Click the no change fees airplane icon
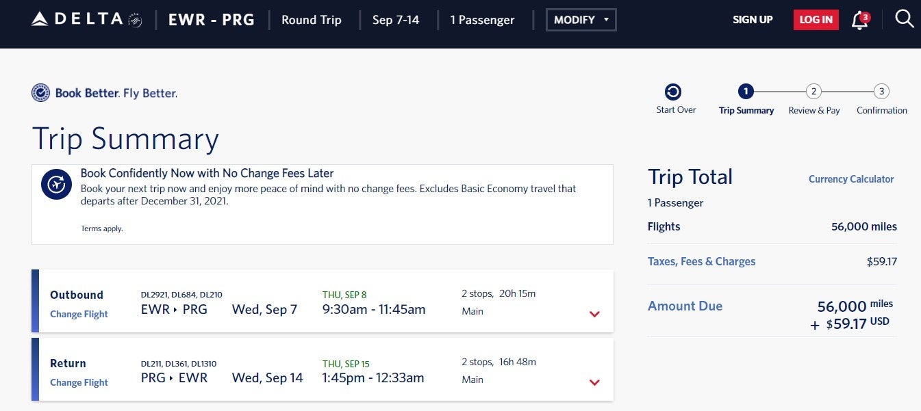Viewport: 921px width, 411px height. pyautogui.click(x=56, y=184)
